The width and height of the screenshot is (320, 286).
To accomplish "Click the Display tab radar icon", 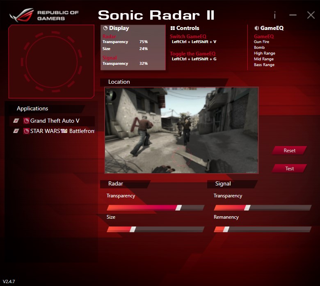I will (x=105, y=28).
